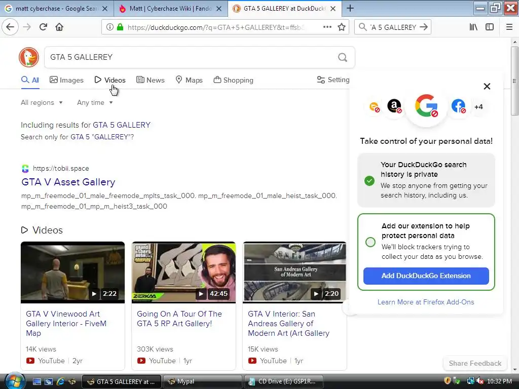Click the DuckDuckGo duck logo
The width and height of the screenshot is (519, 389).
tap(29, 57)
